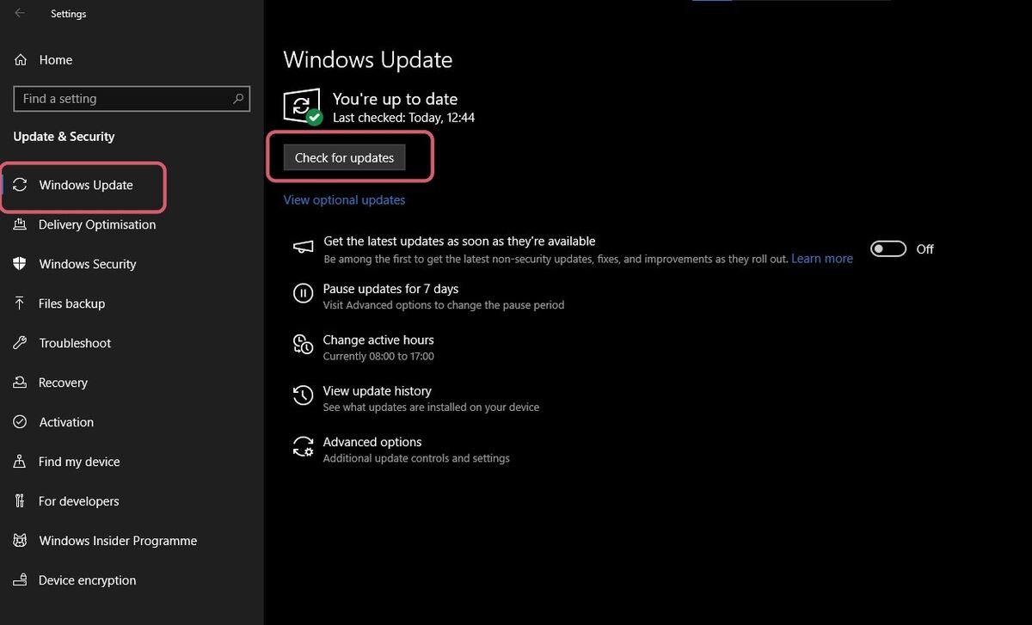Open Delivery Optimisation settings

point(97,224)
